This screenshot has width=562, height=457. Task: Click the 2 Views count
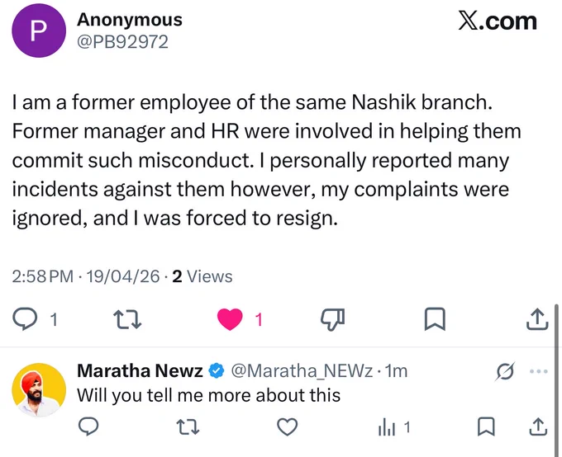(x=202, y=276)
